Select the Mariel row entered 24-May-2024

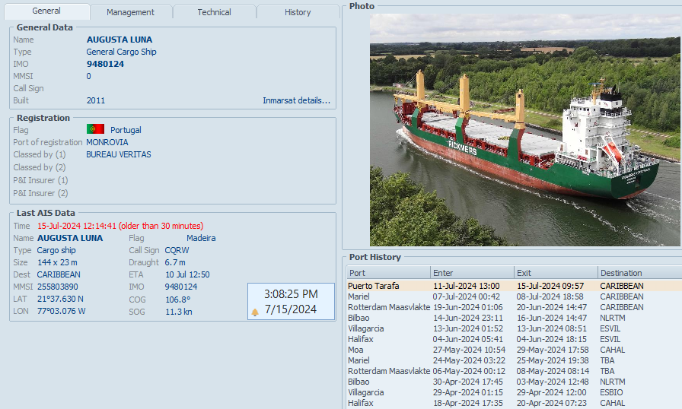[514, 360]
